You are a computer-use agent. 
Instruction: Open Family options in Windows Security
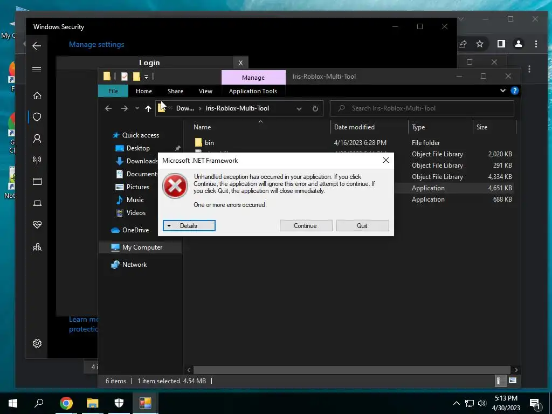[37, 247]
